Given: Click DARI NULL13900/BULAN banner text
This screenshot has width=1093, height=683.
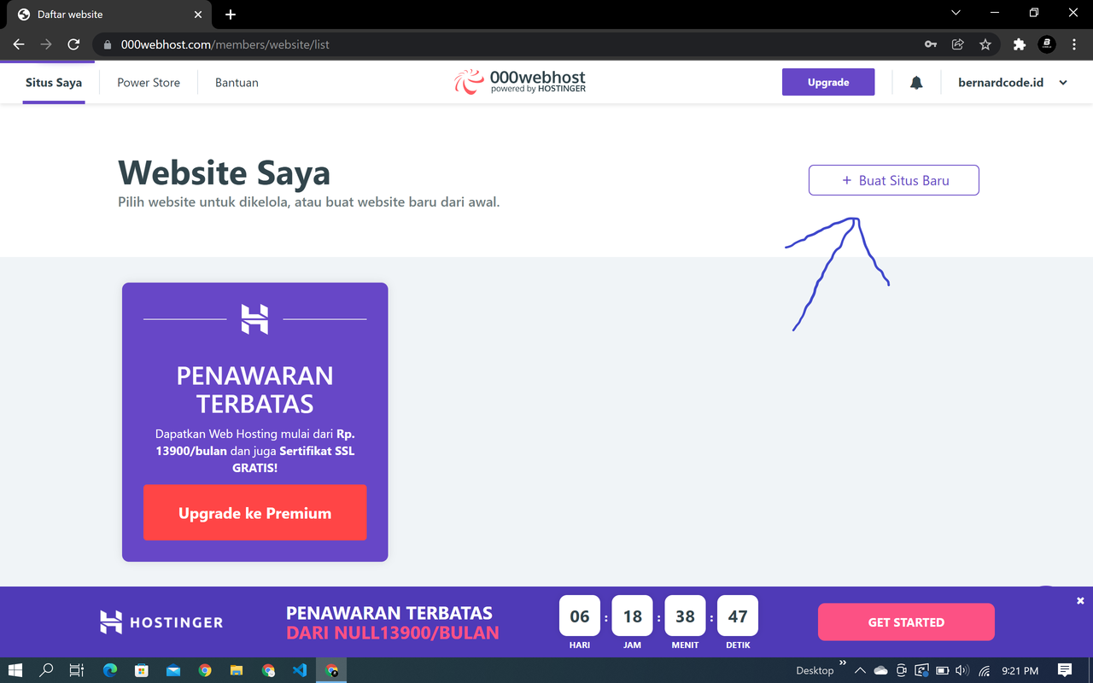Looking at the screenshot, I should 392,633.
